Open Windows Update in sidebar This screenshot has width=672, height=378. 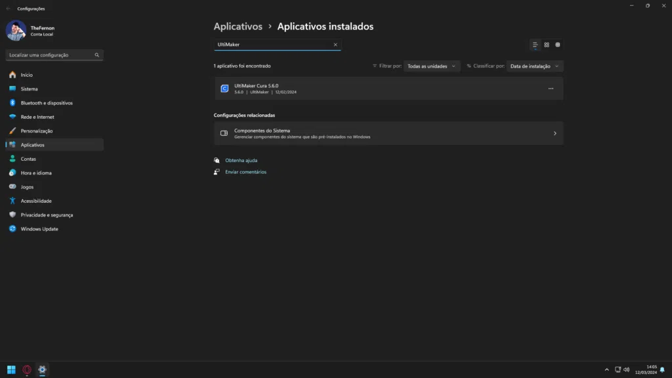(x=39, y=229)
